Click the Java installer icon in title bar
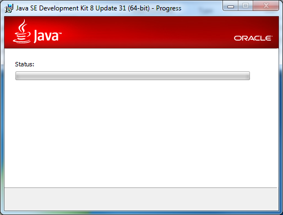Screen dimensions: 283x215 (x=9, y=8)
